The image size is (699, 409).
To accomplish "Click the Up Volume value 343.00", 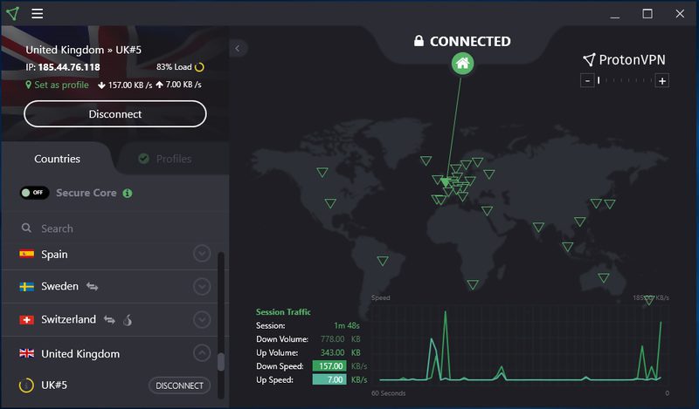I will point(333,352).
